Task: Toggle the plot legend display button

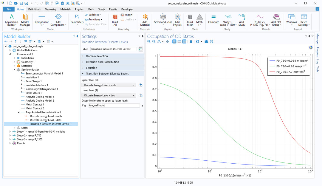Action: point(184,41)
